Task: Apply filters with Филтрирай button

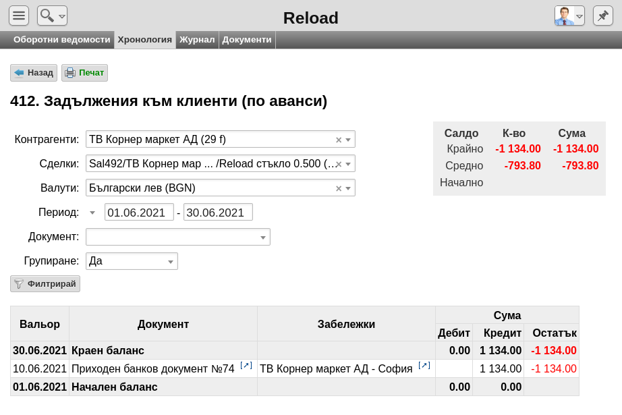Action: pyautogui.click(x=45, y=284)
